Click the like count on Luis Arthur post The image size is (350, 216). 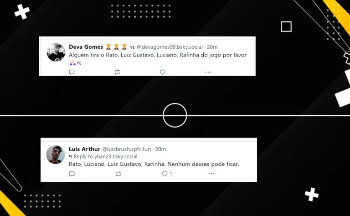(171, 174)
